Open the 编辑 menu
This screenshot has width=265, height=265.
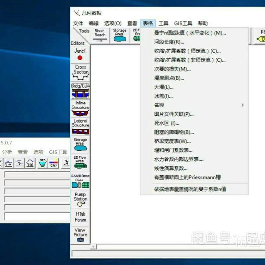(93, 23)
